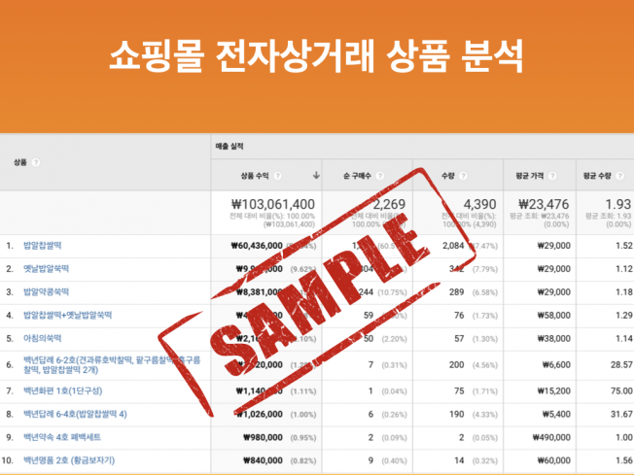Select the average quantity 1.56
This screenshot has width=634, height=475.
click(x=624, y=460)
